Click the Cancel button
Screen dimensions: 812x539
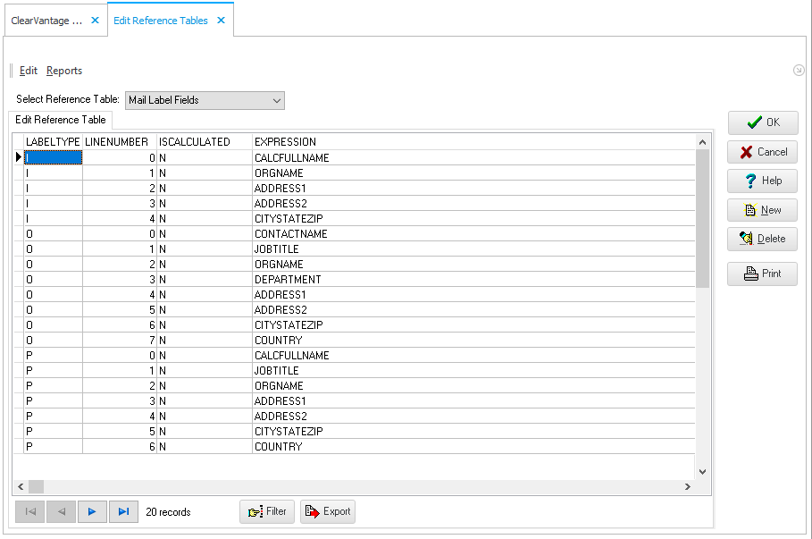763,152
